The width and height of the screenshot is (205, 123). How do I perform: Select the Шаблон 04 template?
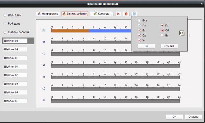click(15, 67)
